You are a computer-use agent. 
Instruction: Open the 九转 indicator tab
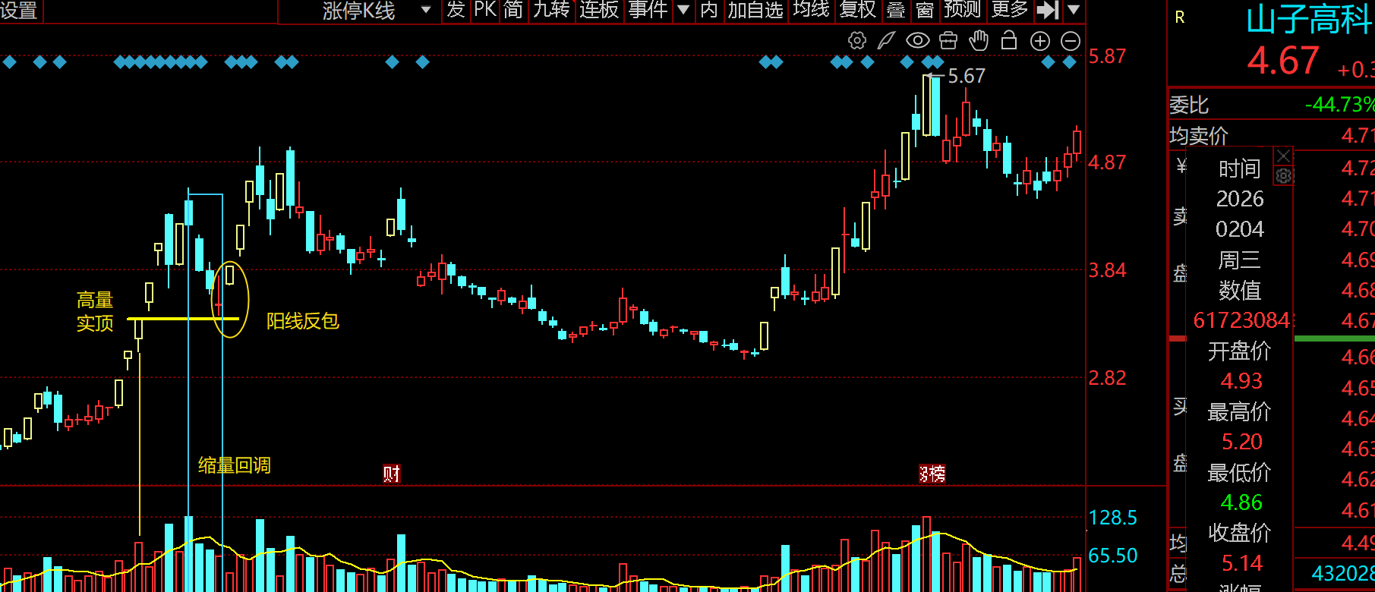pos(551,11)
